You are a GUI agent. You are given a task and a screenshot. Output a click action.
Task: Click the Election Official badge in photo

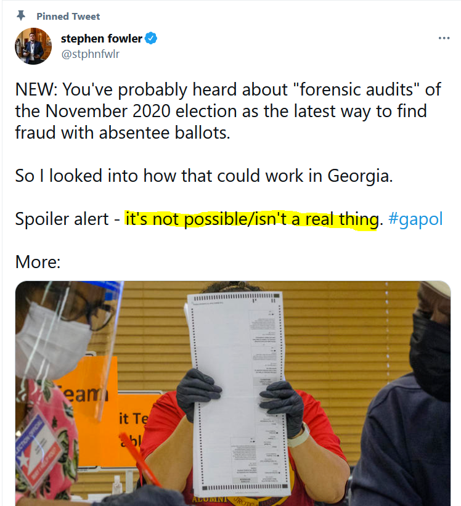(x=38, y=447)
